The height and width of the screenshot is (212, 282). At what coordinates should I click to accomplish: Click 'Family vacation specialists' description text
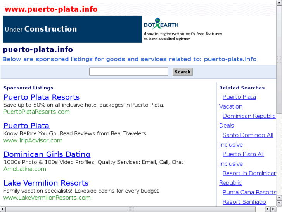point(81,191)
